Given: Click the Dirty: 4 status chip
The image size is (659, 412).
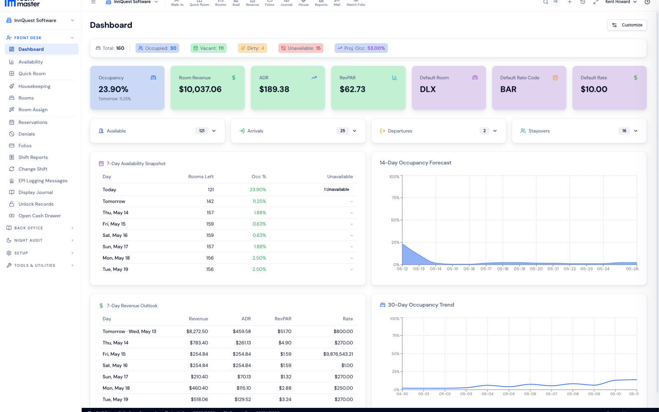Looking at the screenshot, I should (x=252, y=48).
